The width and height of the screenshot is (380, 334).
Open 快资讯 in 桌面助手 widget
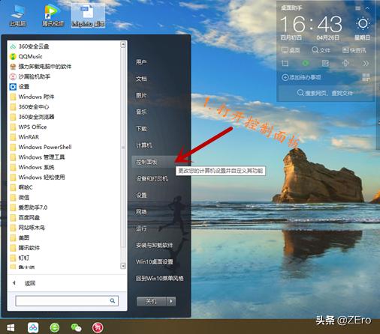click(354, 50)
